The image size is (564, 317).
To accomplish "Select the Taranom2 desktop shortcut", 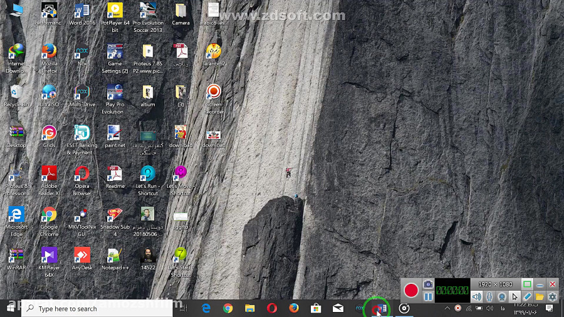I will click(214, 55).
